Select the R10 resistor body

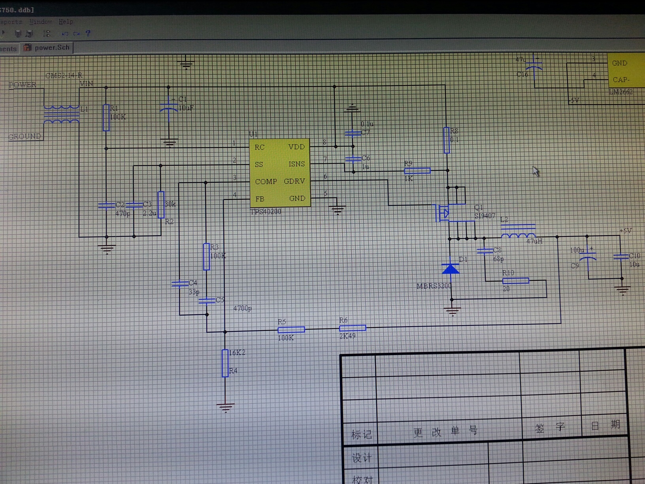click(515, 281)
